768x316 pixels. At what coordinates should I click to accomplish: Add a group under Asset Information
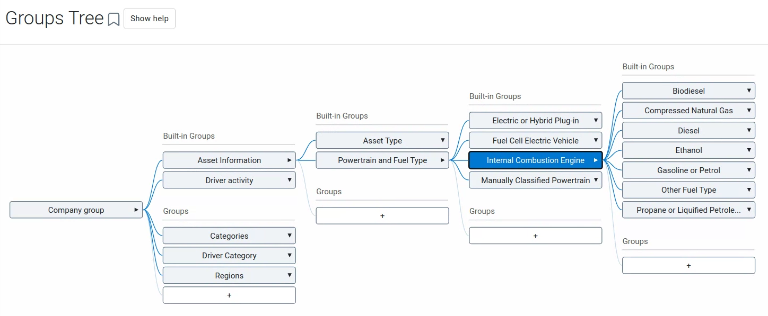point(382,216)
